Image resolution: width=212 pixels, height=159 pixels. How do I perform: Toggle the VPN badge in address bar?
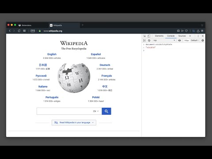pyautogui.click(x=33, y=31)
